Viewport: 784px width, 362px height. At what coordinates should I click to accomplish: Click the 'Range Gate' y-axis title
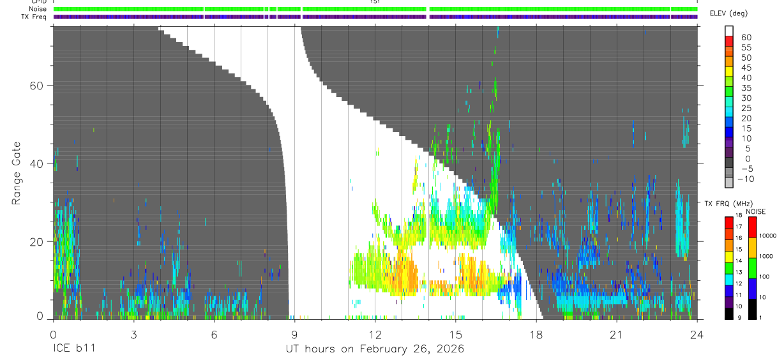(x=16, y=174)
